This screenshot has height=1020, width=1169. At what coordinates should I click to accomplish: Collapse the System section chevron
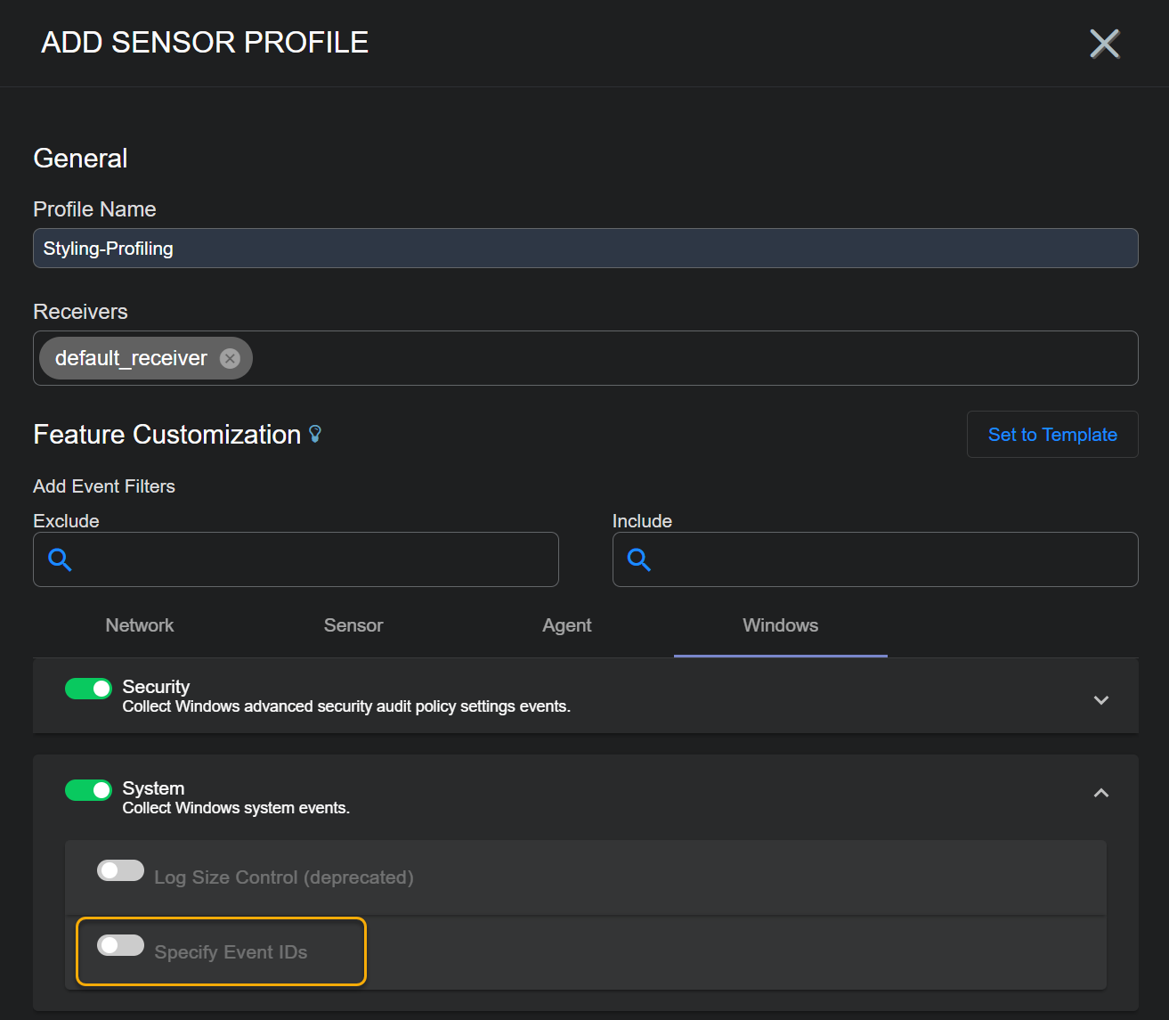coord(1100,793)
